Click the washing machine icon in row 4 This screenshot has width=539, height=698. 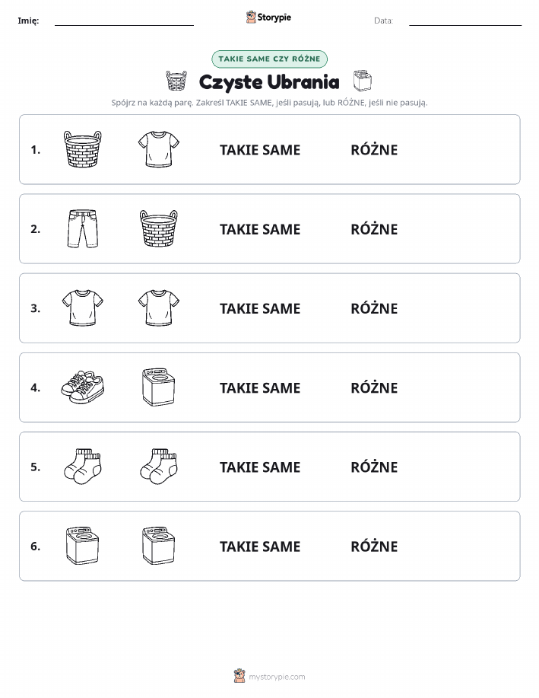tap(159, 387)
